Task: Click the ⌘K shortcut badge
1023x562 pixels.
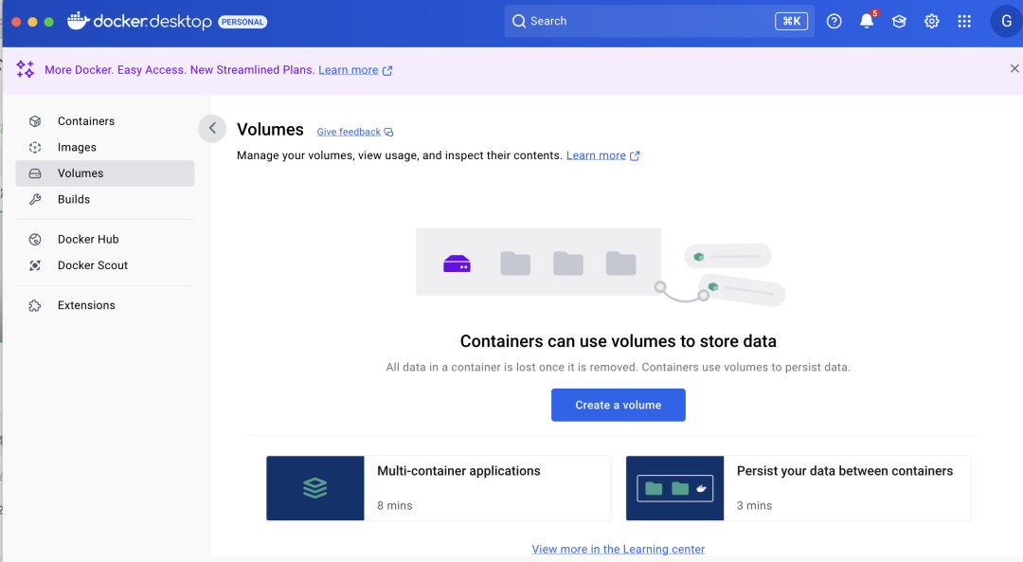Action: click(x=791, y=21)
